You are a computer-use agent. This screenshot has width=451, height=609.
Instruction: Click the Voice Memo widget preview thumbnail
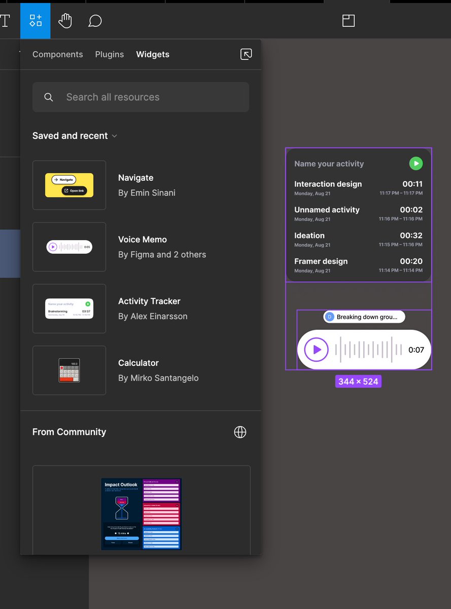[x=69, y=247]
